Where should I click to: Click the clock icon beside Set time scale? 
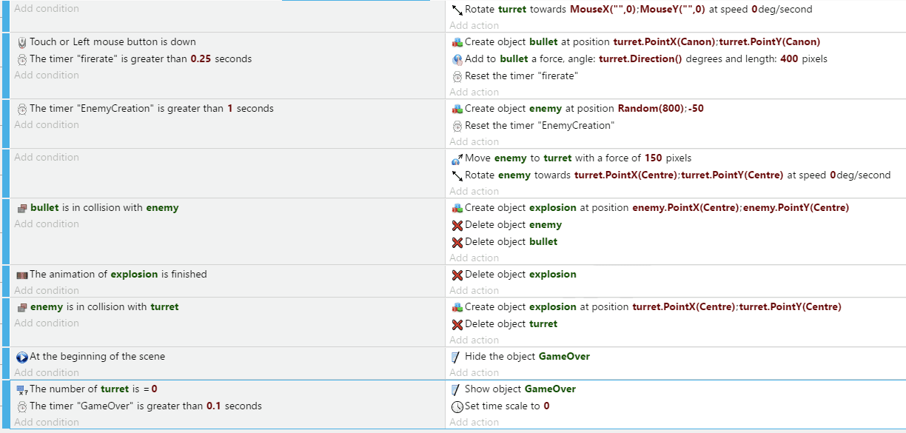457,406
